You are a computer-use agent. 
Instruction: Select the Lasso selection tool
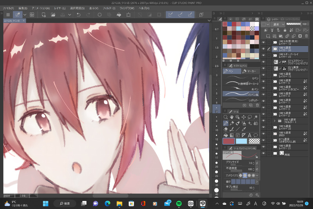[x=250, y=117]
